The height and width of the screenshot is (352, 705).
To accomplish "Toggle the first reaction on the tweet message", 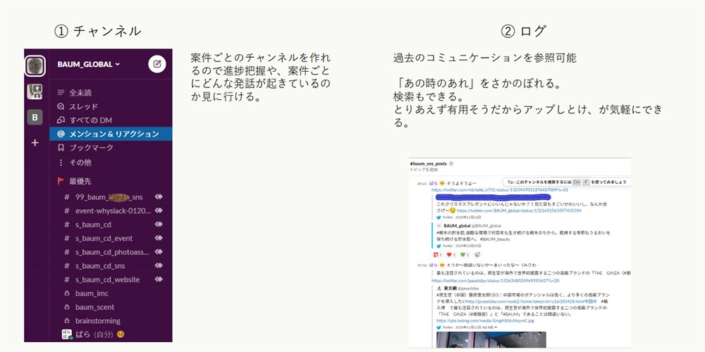I will (438, 255).
